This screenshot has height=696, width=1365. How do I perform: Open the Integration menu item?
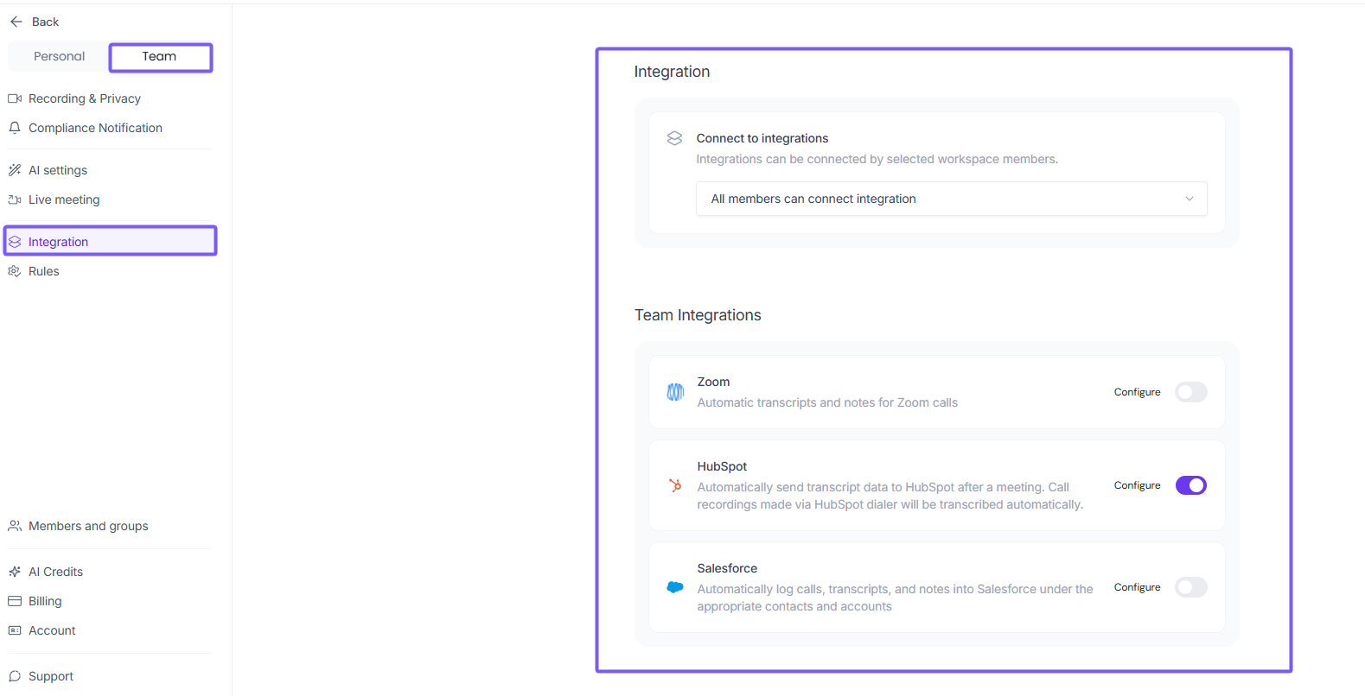(58, 242)
